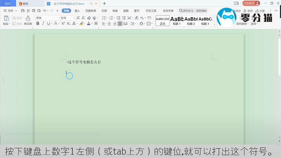Click the Superscript X² icon
Viewport: 281px width, 158px height.
click(63, 24)
